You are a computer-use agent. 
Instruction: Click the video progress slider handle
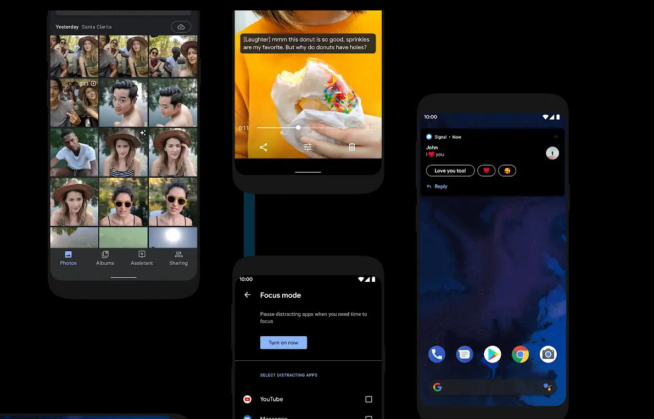pyautogui.click(x=298, y=127)
